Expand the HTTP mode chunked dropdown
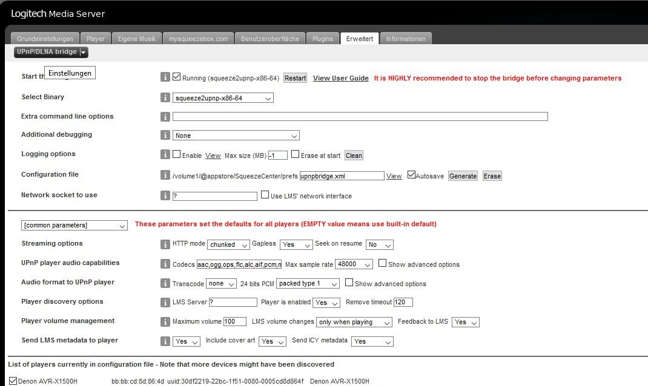Screen dimensions: 648x386 (228, 244)
